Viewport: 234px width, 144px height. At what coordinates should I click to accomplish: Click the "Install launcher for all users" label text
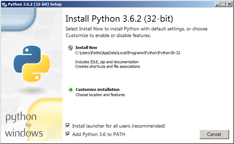click(x=118, y=126)
